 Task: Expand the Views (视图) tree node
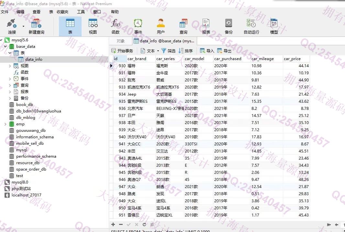(10, 66)
